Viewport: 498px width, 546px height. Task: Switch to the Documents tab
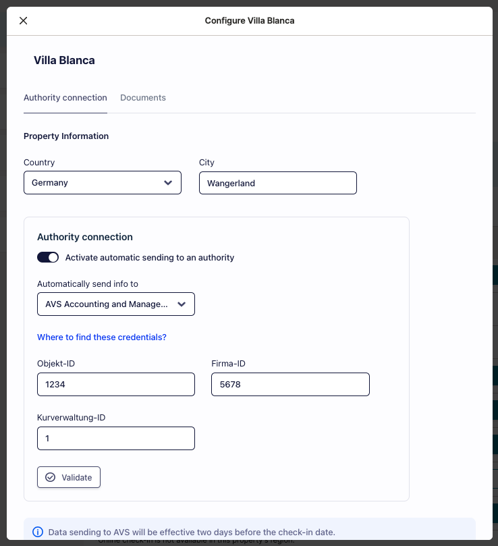point(143,98)
